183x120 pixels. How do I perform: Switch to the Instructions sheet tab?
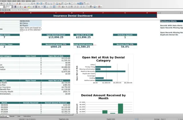coord(27,116)
